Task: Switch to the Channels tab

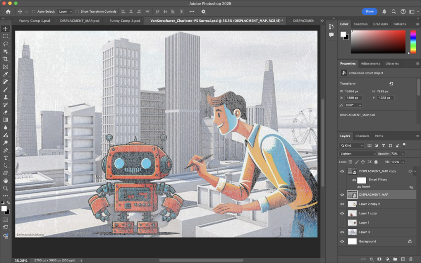Action: click(362, 136)
